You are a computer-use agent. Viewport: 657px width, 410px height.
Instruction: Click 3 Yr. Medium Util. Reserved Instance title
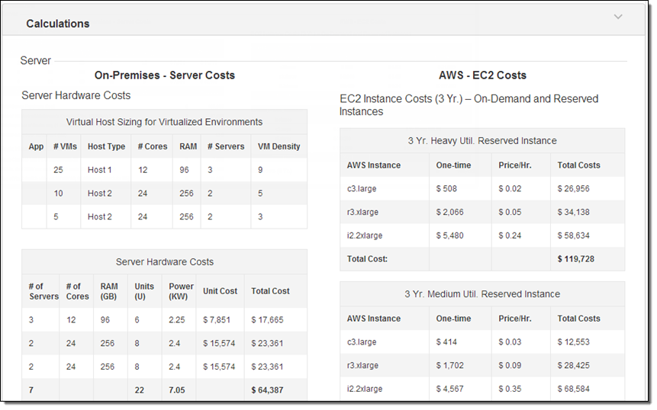point(482,294)
